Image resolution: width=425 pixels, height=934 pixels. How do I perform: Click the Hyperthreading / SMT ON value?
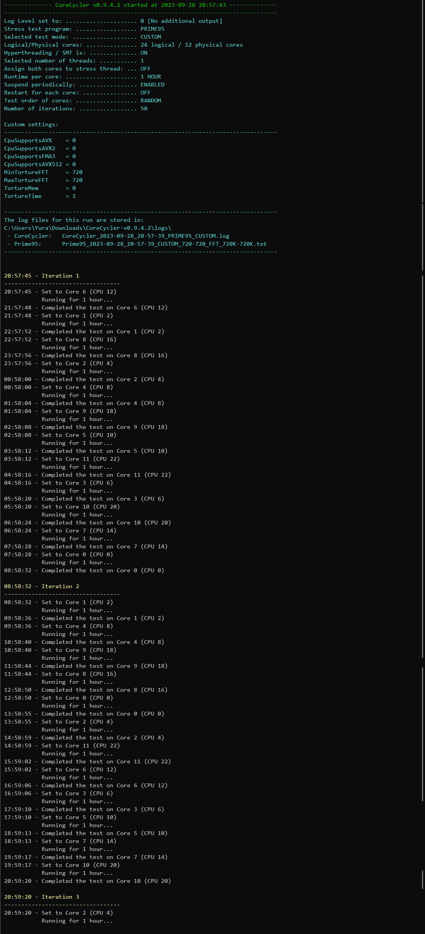[144, 53]
